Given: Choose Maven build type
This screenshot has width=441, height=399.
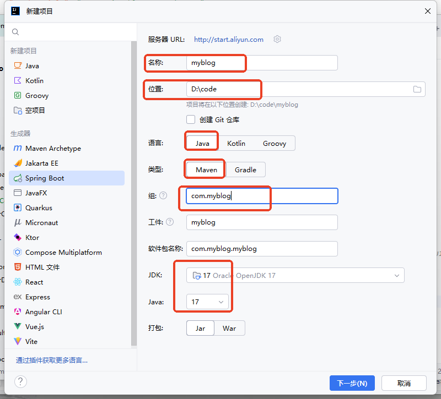Looking at the screenshot, I should pos(206,170).
